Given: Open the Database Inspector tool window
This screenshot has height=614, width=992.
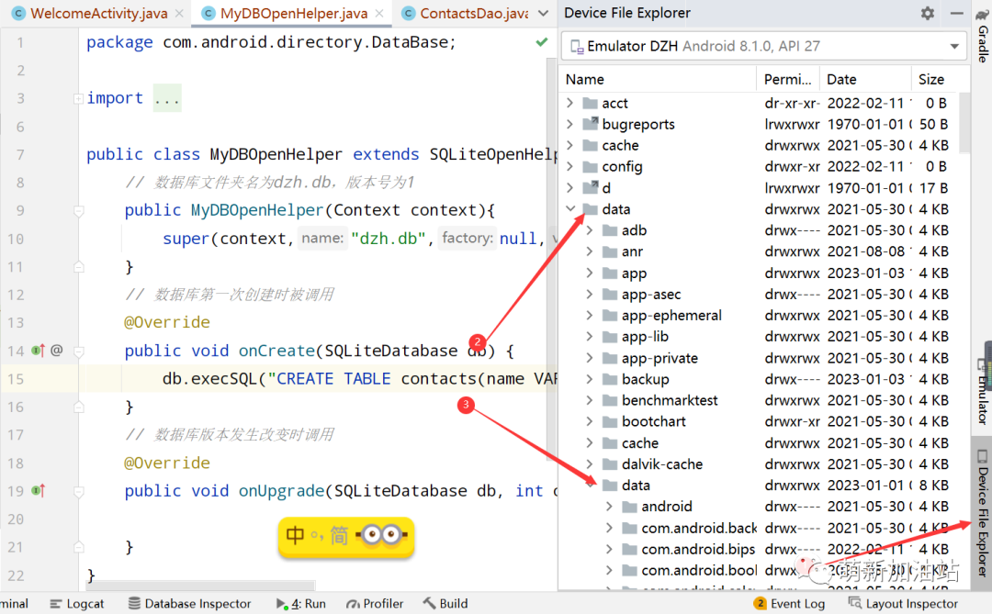Looking at the screenshot, I should (190, 604).
